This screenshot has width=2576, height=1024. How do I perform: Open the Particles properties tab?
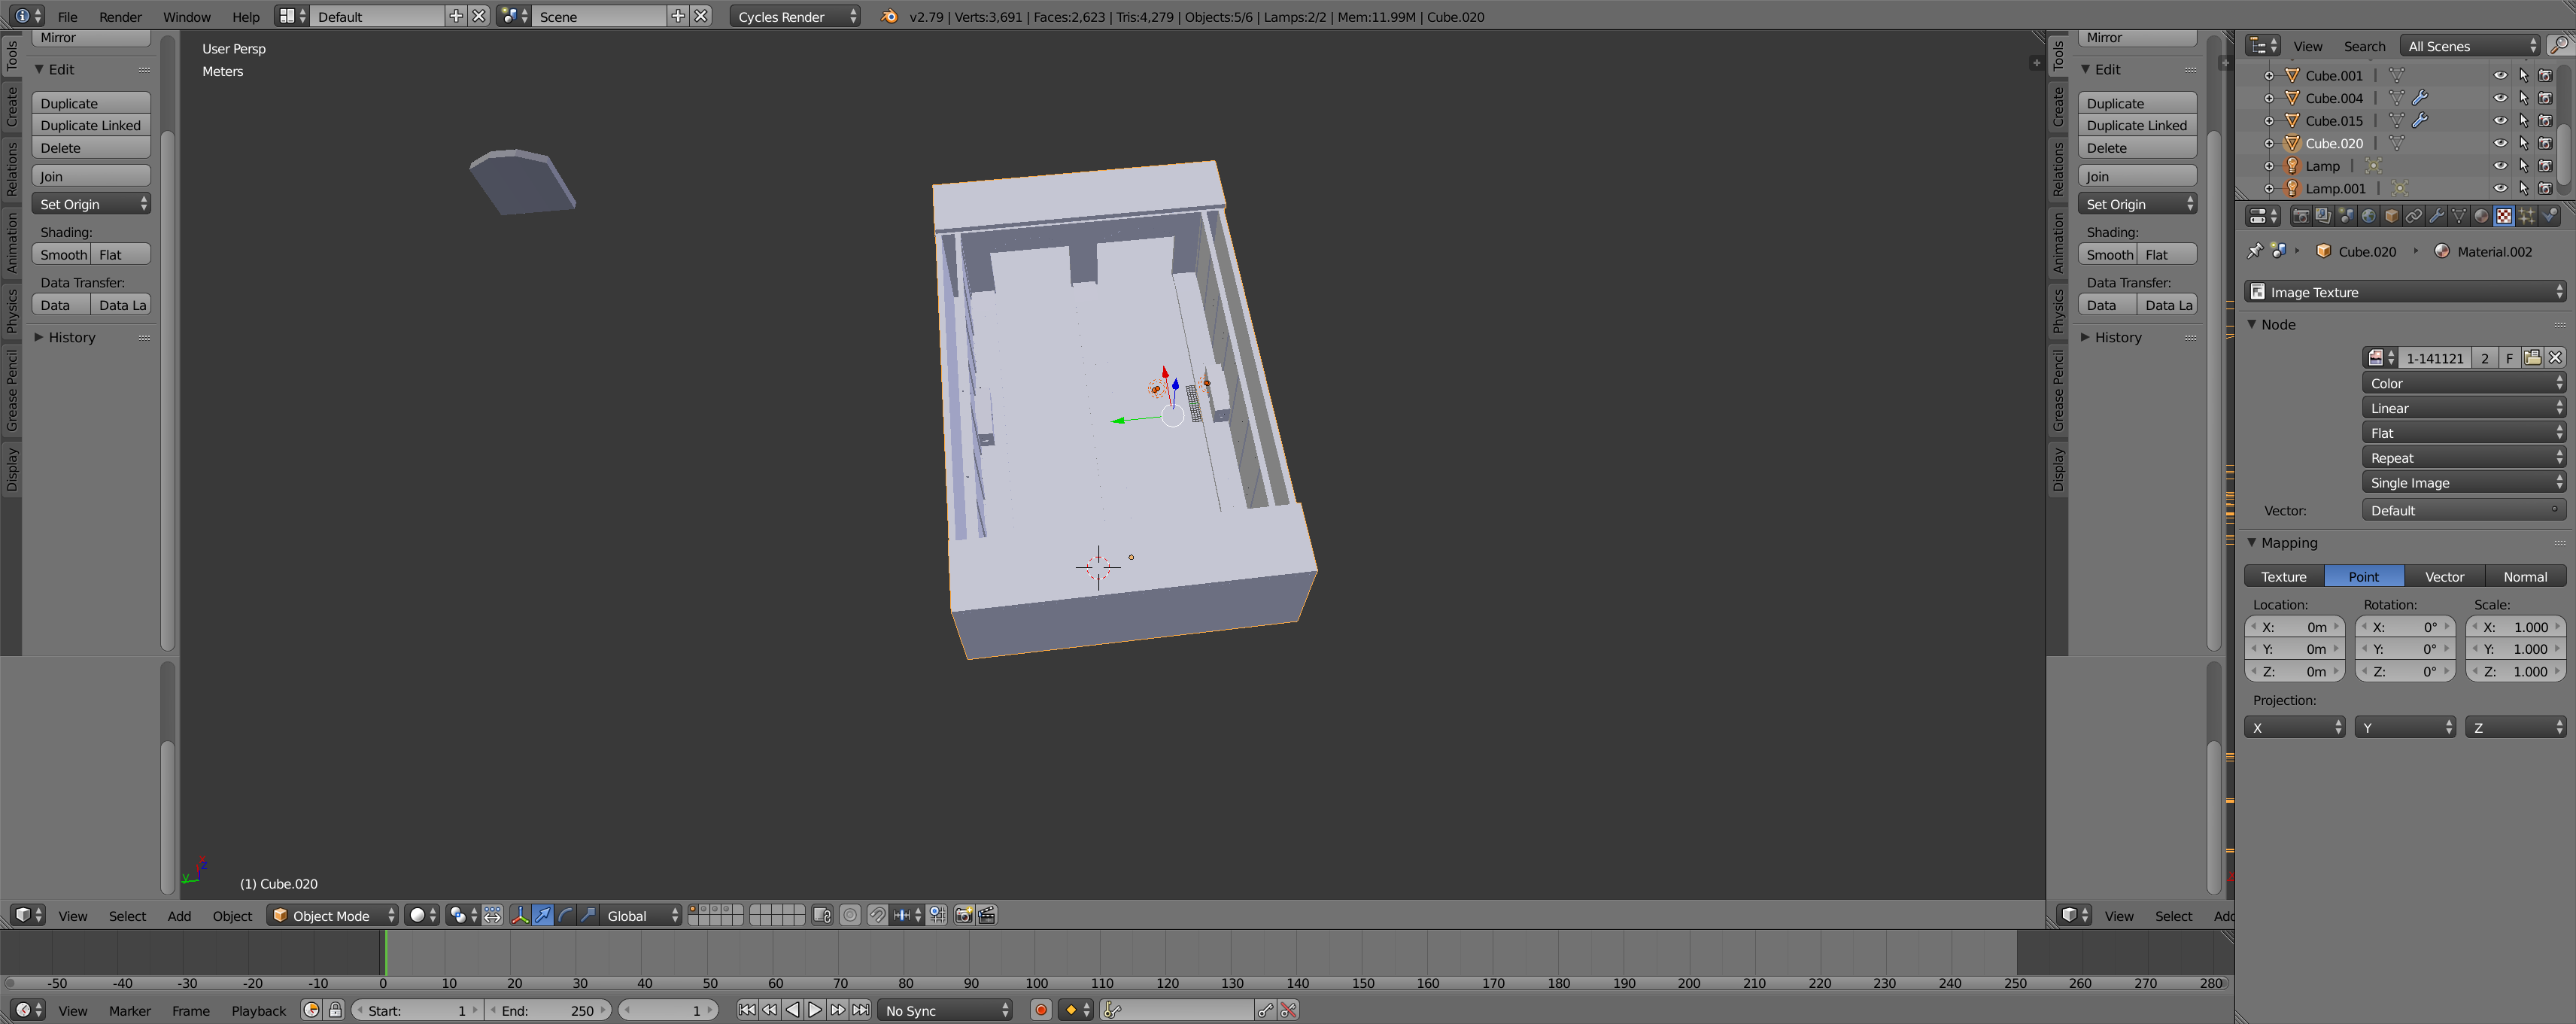coord(2527,216)
